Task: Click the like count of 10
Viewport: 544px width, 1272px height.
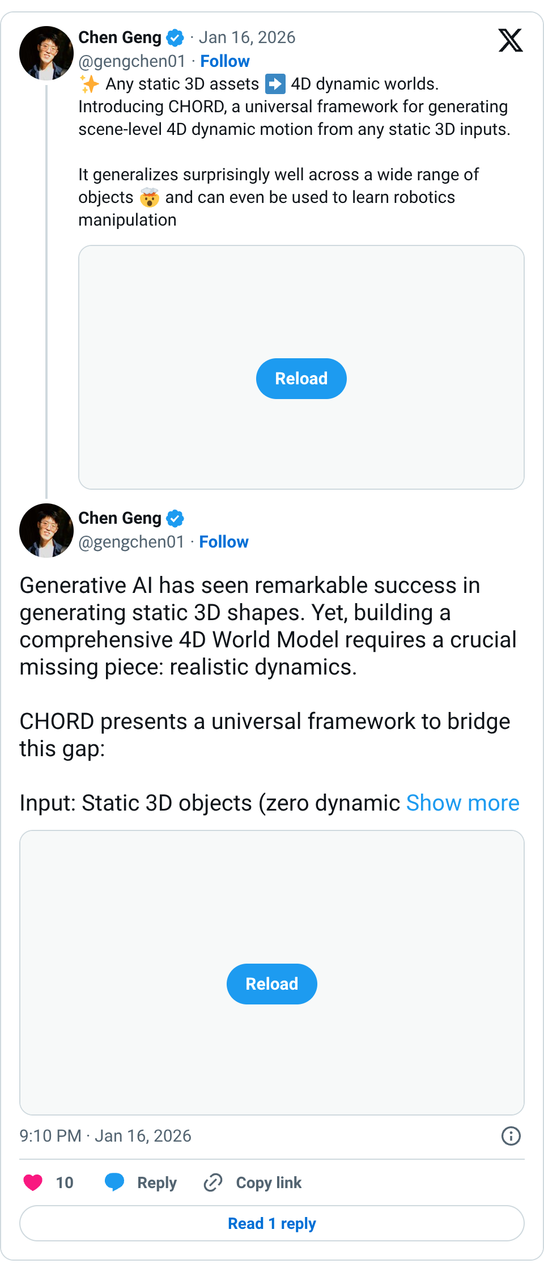Action: tap(65, 1182)
